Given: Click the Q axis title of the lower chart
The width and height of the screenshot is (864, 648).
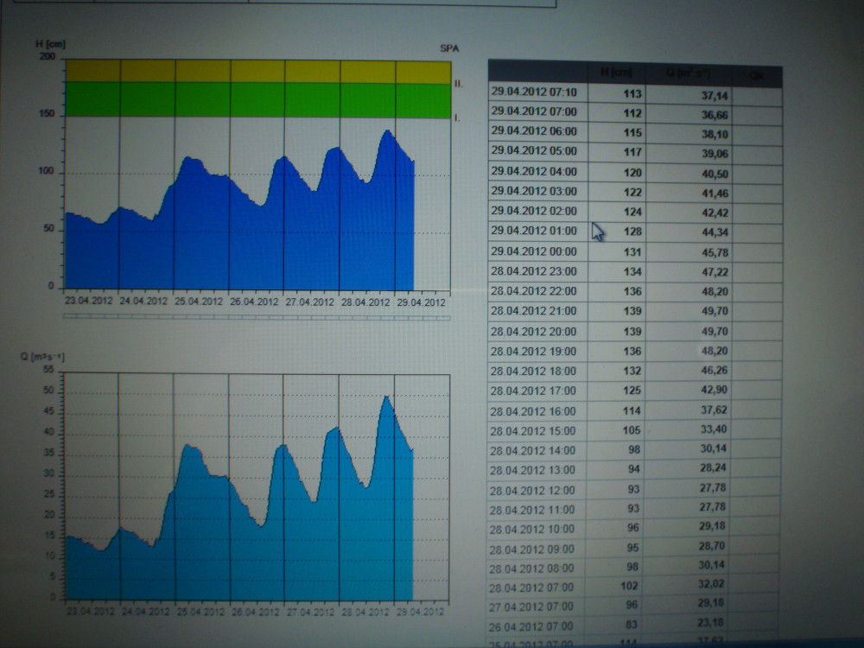Looking at the screenshot, I should coord(49,358).
